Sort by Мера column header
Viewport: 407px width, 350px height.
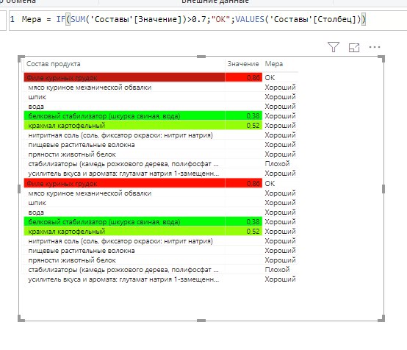pos(274,64)
